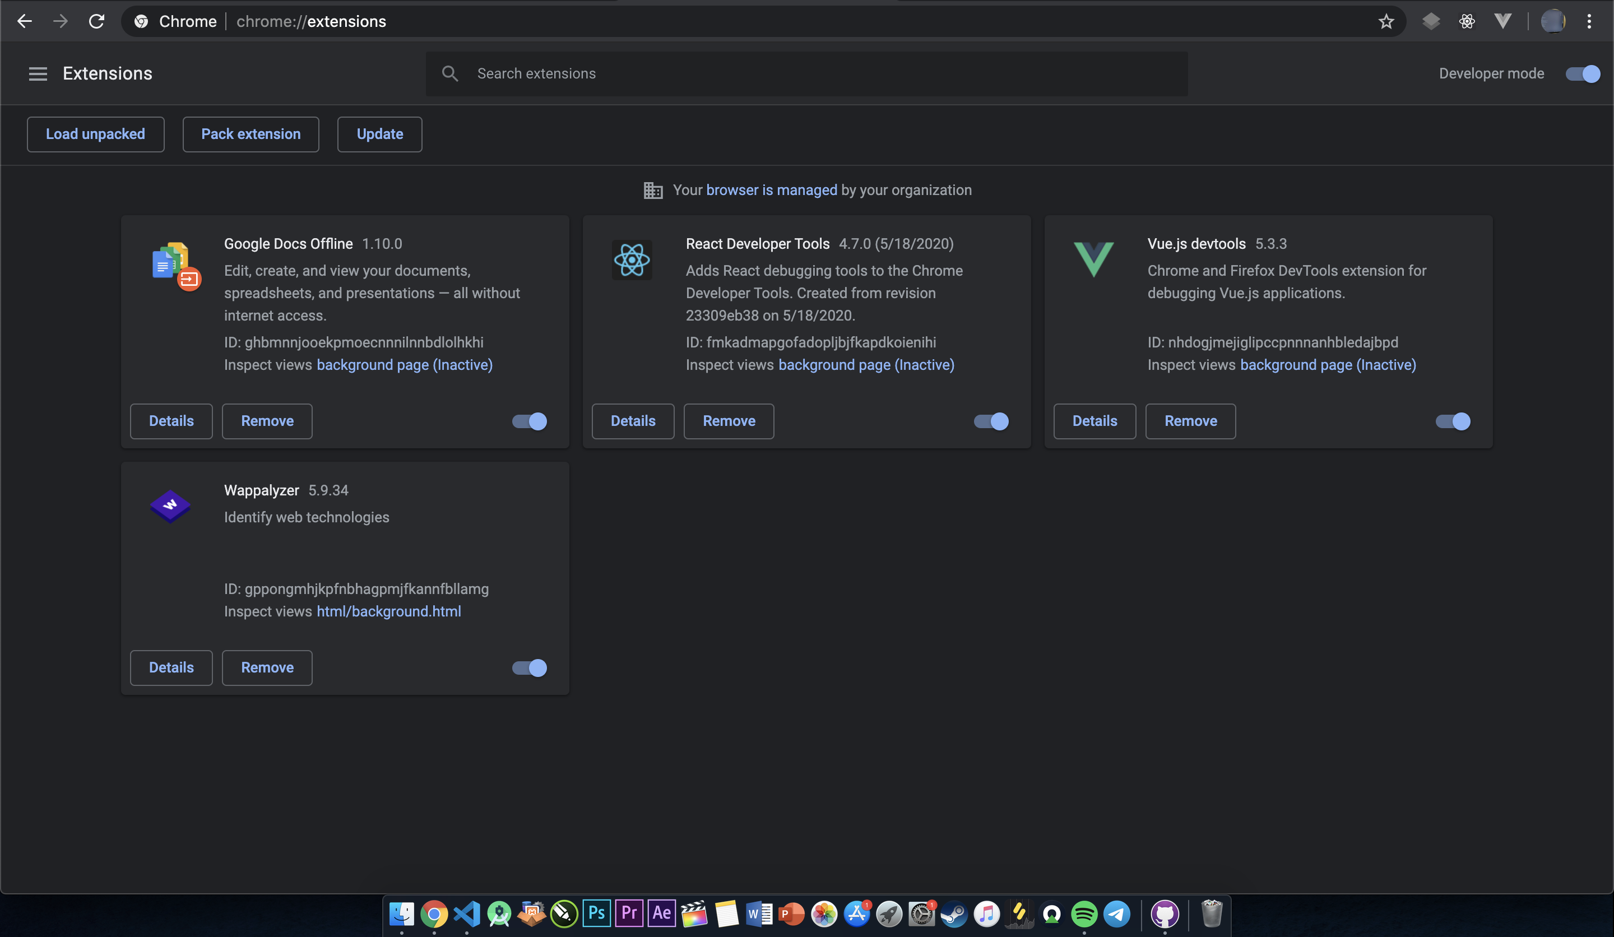This screenshot has height=937, width=1614.
Task: Remove Google Docs Offline
Action: [267, 421]
